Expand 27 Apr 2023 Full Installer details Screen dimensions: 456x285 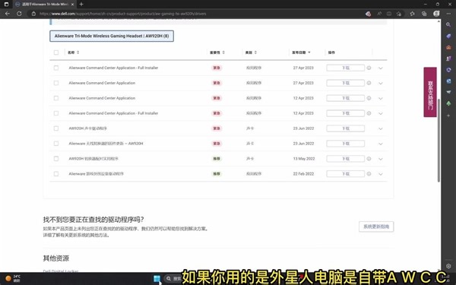[381, 68]
